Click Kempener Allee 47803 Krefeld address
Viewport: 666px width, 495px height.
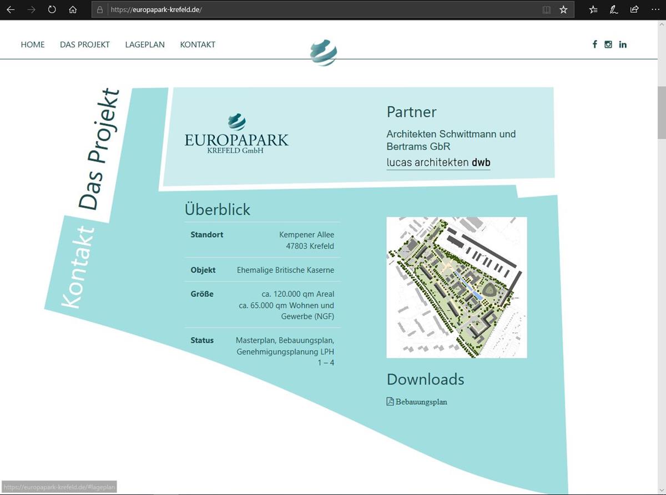click(307, 240)
